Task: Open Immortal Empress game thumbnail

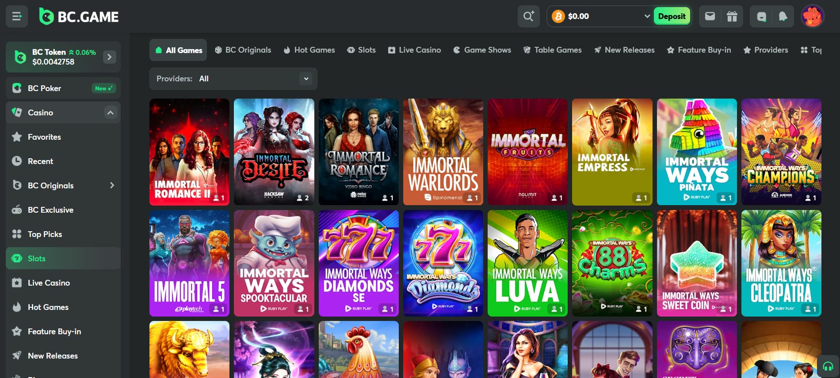Action: [x=612, y=152]
